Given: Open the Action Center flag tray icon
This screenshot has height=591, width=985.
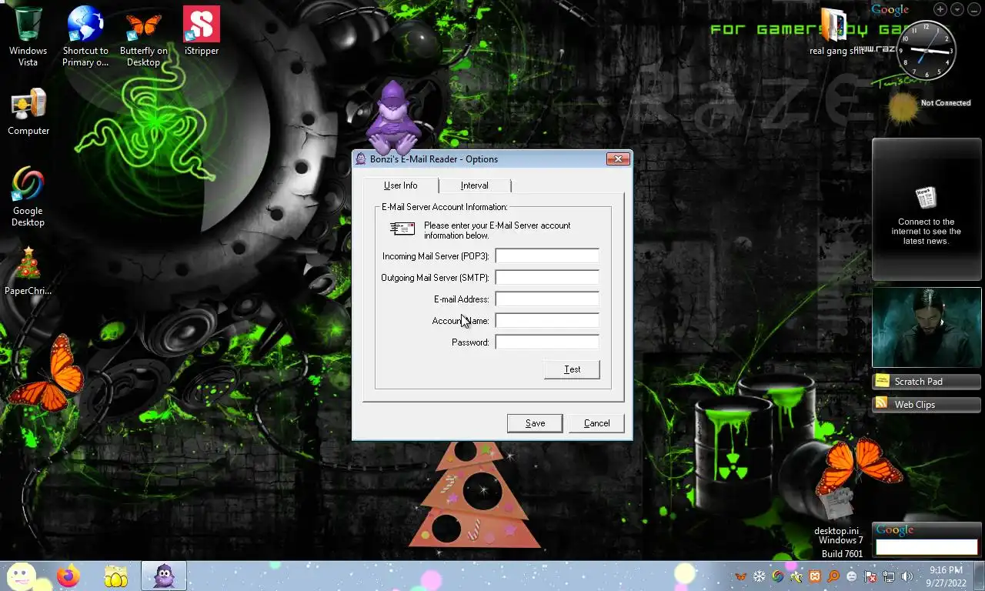Looking at the screenshot, I should coord(870,576).
